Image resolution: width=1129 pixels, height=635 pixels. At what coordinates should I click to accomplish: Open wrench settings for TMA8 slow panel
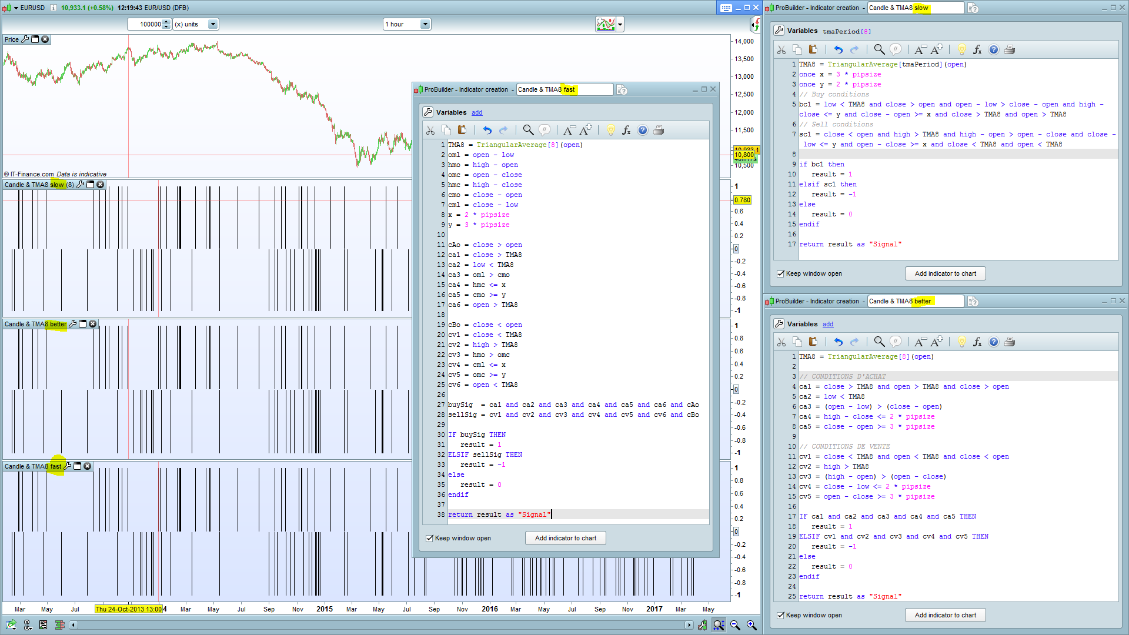tap(81, 185)
